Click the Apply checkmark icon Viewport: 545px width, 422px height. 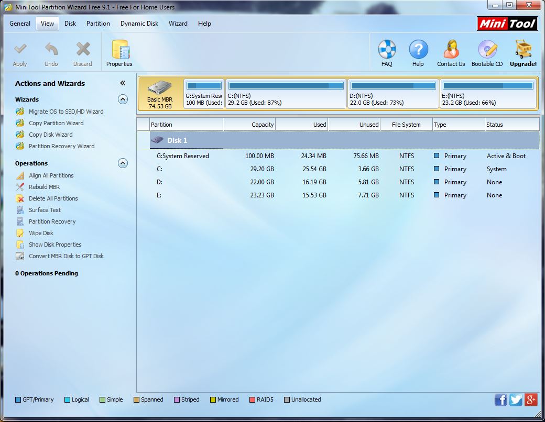pyautogui.click(x=20, y=49)
